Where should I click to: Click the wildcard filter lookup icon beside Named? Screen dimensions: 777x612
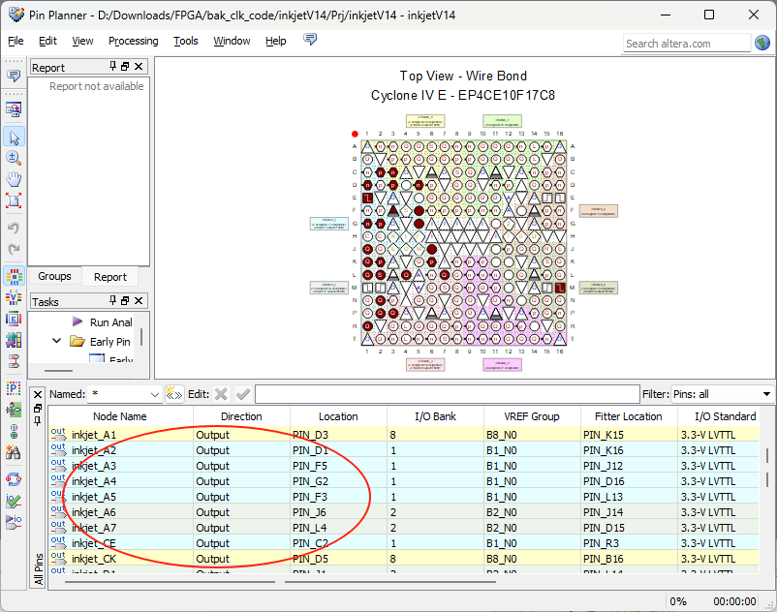pos(174,394)
